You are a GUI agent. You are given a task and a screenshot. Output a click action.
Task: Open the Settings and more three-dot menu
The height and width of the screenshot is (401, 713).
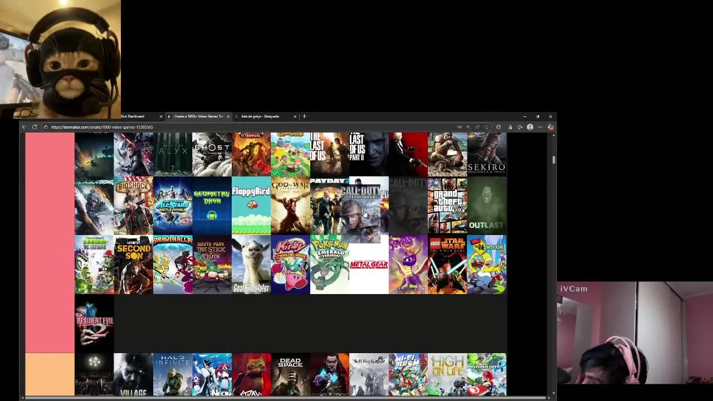coord(540,127)
